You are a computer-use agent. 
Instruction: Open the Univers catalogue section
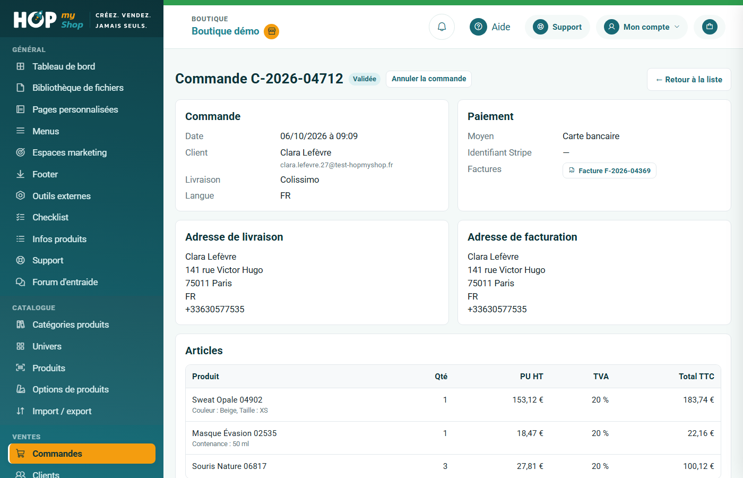click(82, 346)
